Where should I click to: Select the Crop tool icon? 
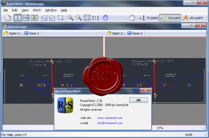click(61, 18)
